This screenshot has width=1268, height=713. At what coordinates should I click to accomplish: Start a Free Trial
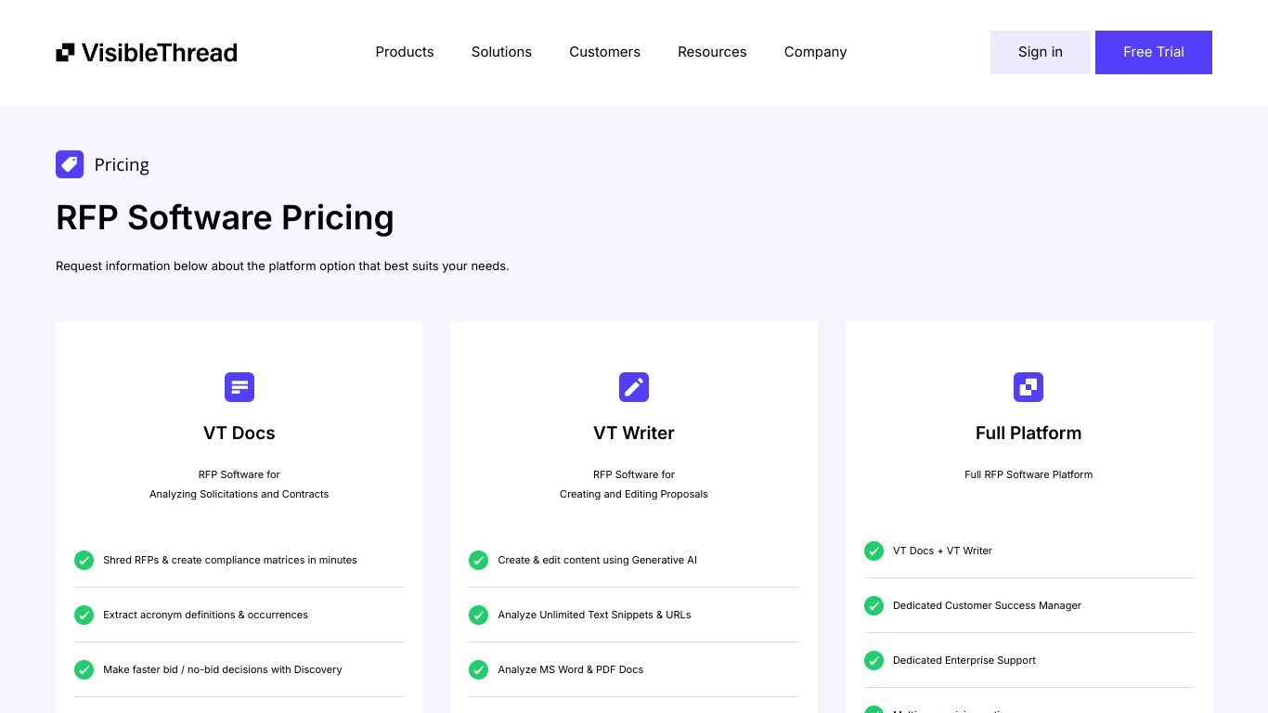1154,52
